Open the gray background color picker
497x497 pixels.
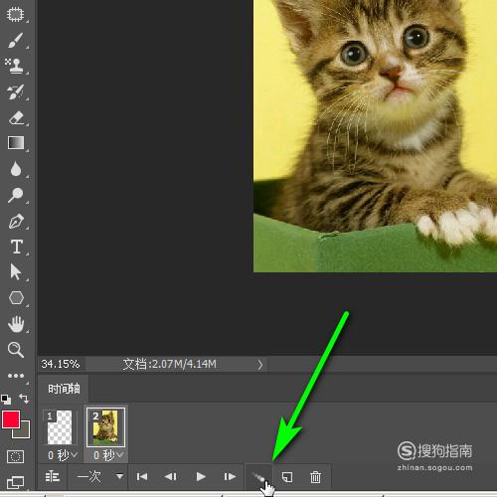tap(25, 432)
